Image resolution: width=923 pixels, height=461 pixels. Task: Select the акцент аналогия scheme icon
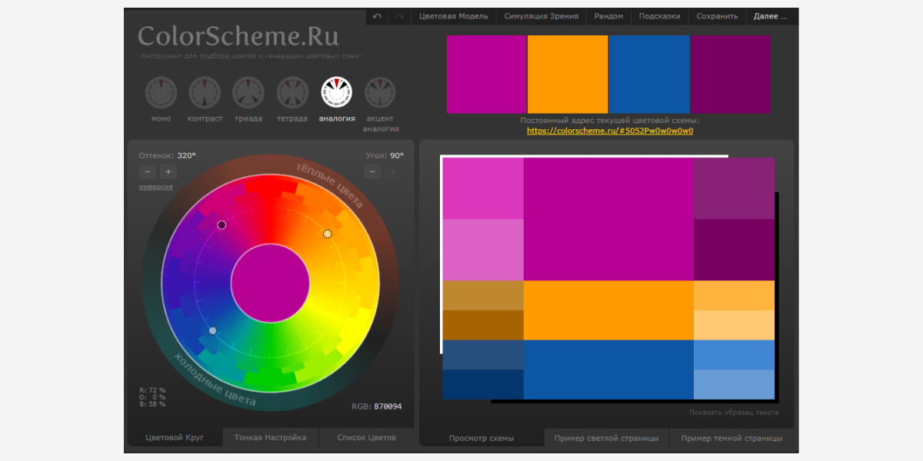380,93
